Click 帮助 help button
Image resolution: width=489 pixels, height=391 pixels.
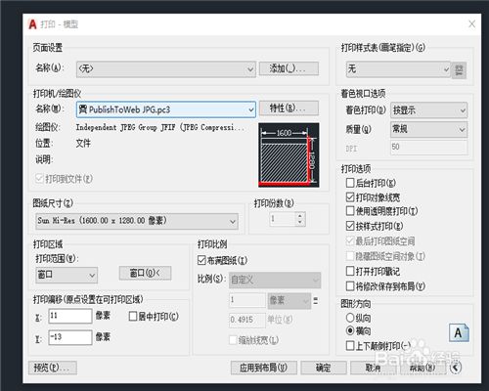pyautogui.click(x=422, y=368)
